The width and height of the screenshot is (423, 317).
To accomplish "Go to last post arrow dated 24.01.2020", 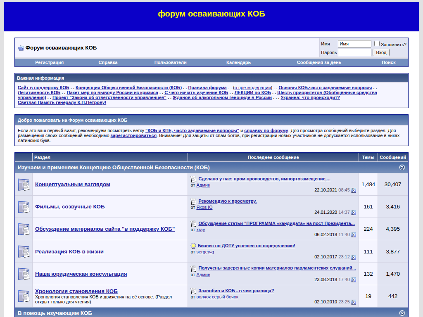I will tap(354, 213).
